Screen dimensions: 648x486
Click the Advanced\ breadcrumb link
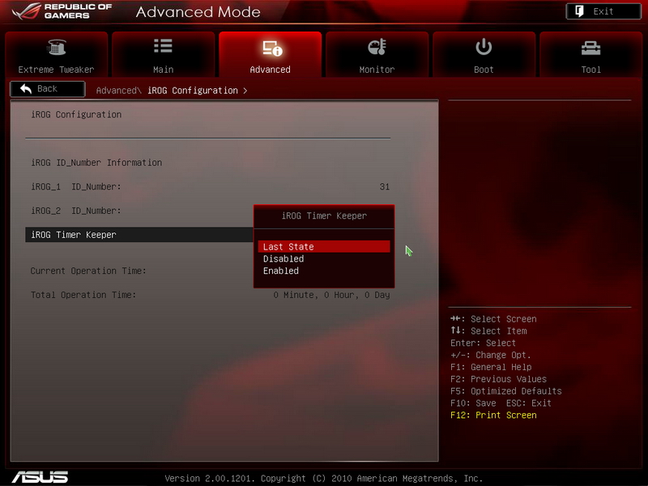[118, 91]
